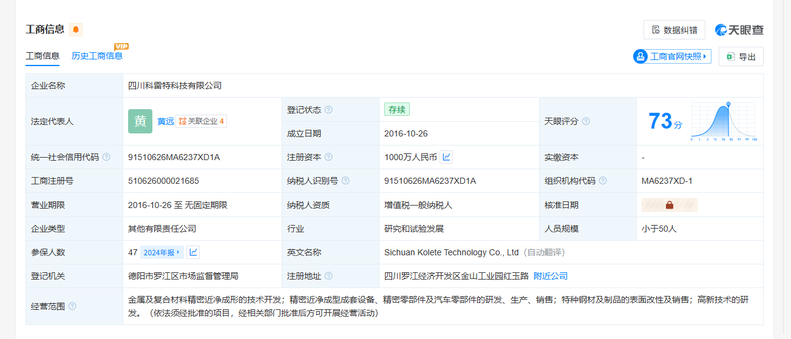Open the 工商官网快照 button

point(672,56)
